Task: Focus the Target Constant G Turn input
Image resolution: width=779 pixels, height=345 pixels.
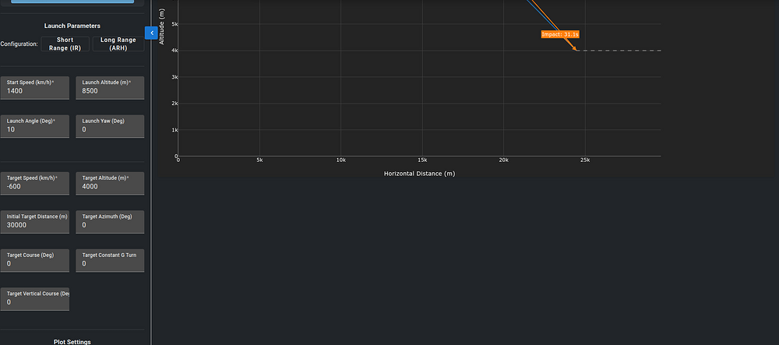Action: (110, 263)
